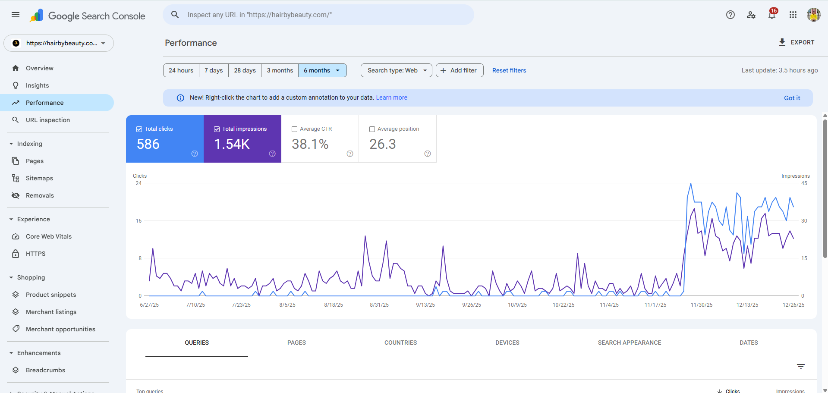
Task: Open the table filter funnel icon
Action: point(800,366)
